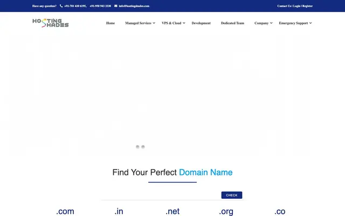Image resolution: width=345 pixels, height=216 pixels.
Task: Open the Development menu item
Action: [201, 23]
